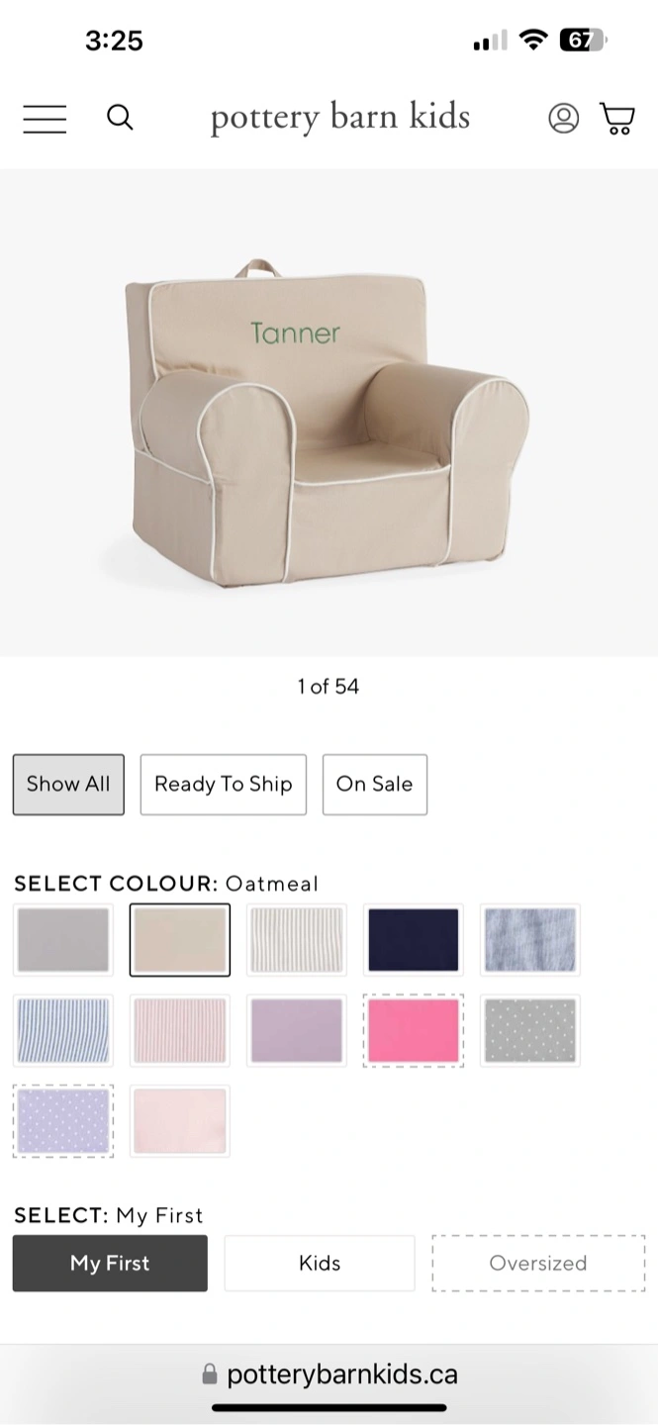The height and width of the screenshot is (1425, 658).
Task: Select the blue striped colour swatch
Action: tap(63, 1031)
